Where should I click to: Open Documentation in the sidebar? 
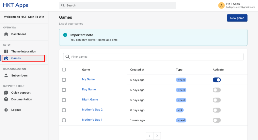(x=22, y=99)
